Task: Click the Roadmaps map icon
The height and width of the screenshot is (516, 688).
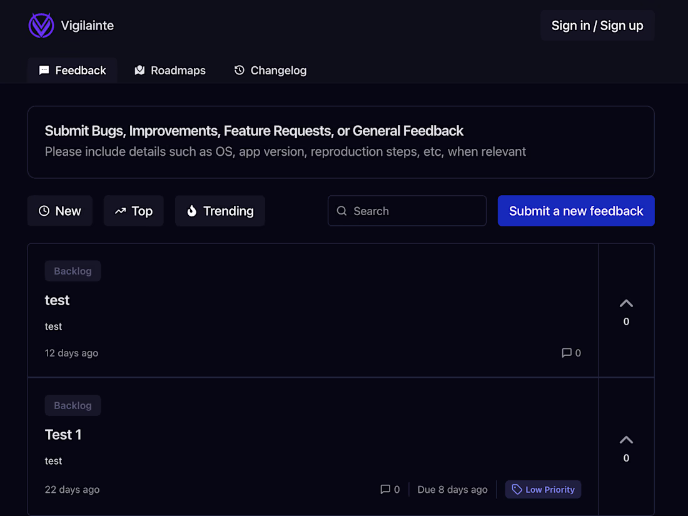Action: point(139,70)
